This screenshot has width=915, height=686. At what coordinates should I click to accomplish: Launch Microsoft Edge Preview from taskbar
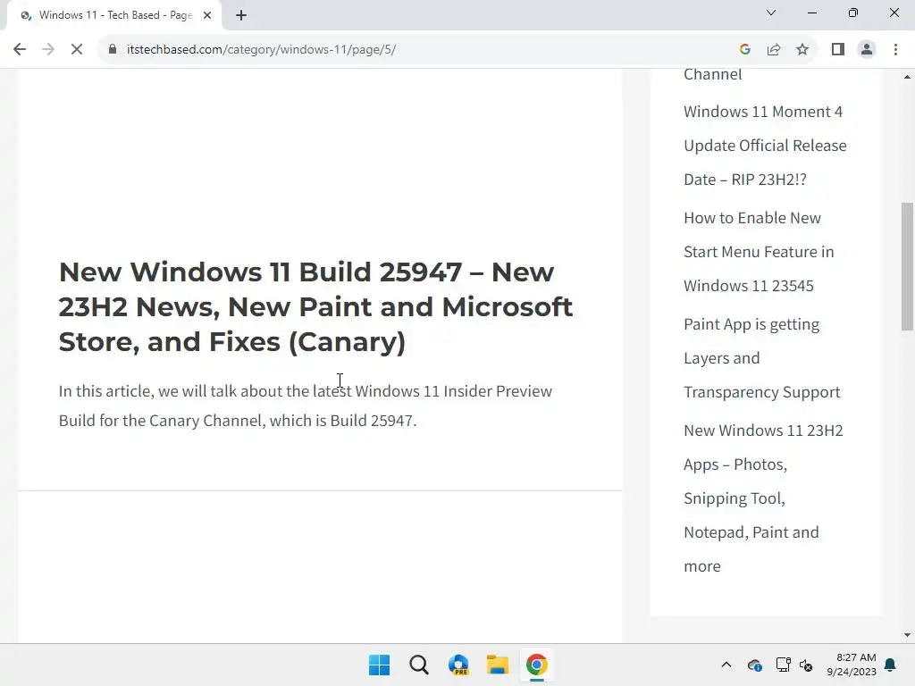[458, 665]
